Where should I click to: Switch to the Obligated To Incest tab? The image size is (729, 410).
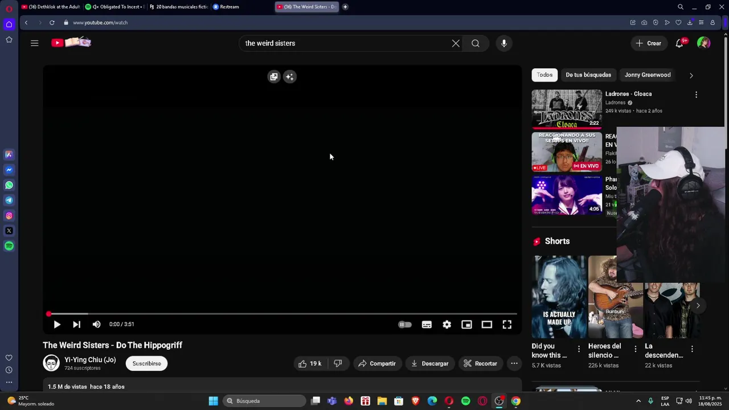coord(114,7)
